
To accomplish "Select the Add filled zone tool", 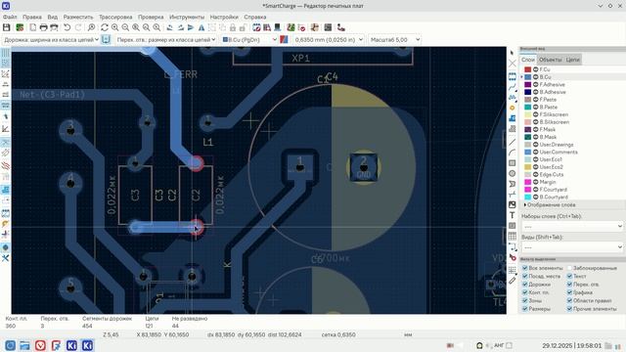I will pyautogui.click(x=513, y=118).
